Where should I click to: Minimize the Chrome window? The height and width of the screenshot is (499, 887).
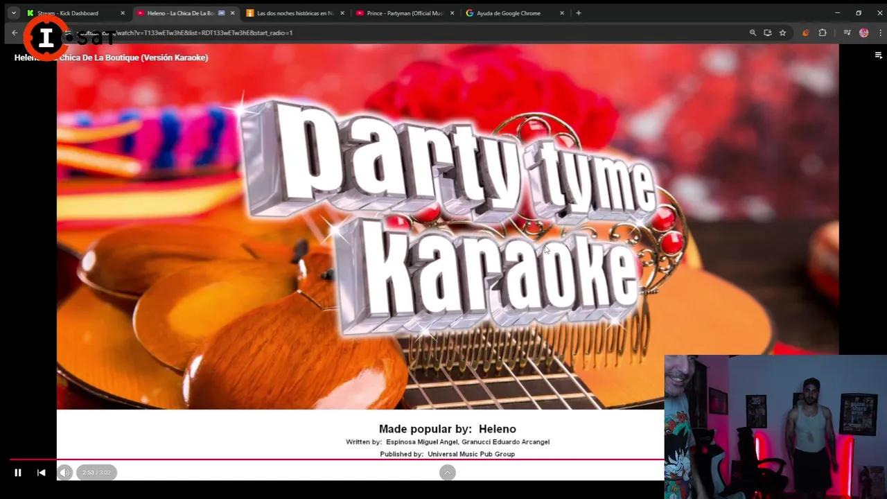[837, 13]
